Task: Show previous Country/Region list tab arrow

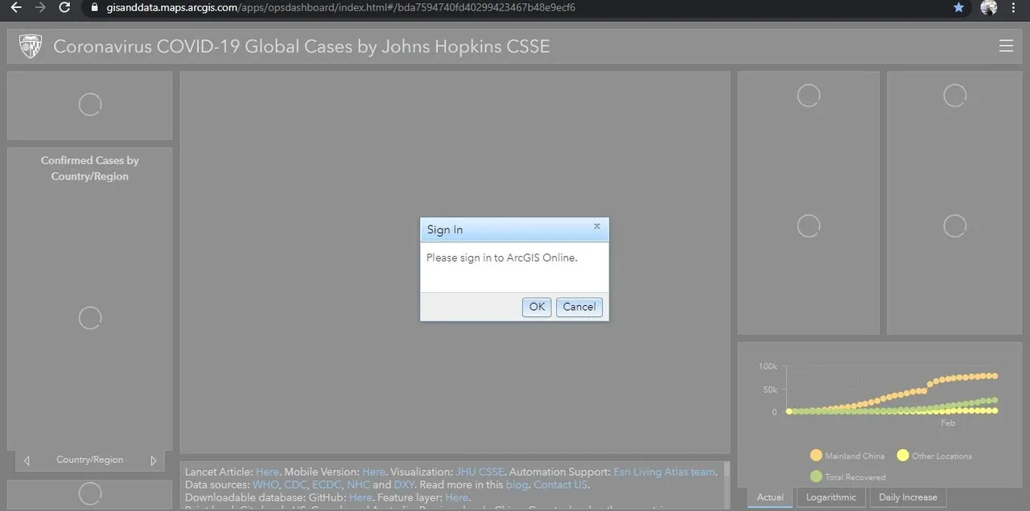Action: 27,460
